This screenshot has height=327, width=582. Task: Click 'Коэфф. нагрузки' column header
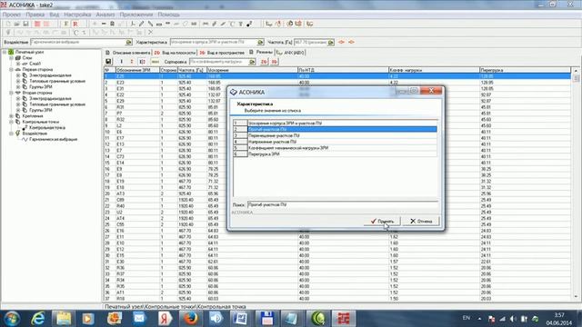pyautogui.click(x=434, y=70)
